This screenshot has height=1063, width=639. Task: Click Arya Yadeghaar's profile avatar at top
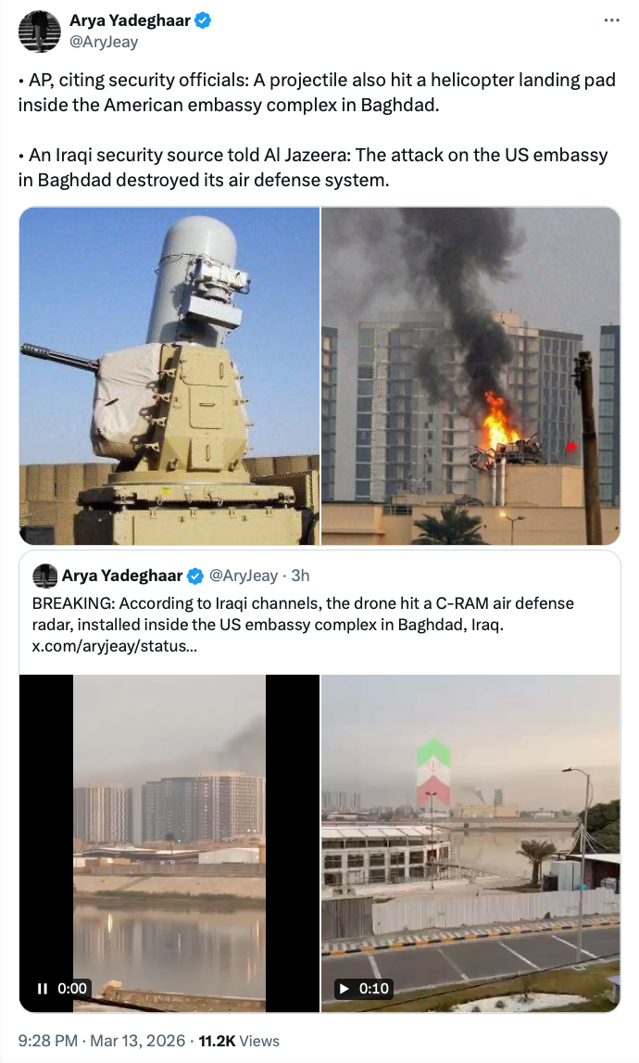coord(39,32)
